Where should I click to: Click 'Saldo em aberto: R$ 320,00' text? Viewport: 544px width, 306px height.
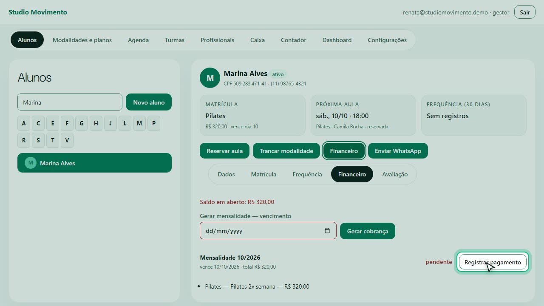[237, 202]
